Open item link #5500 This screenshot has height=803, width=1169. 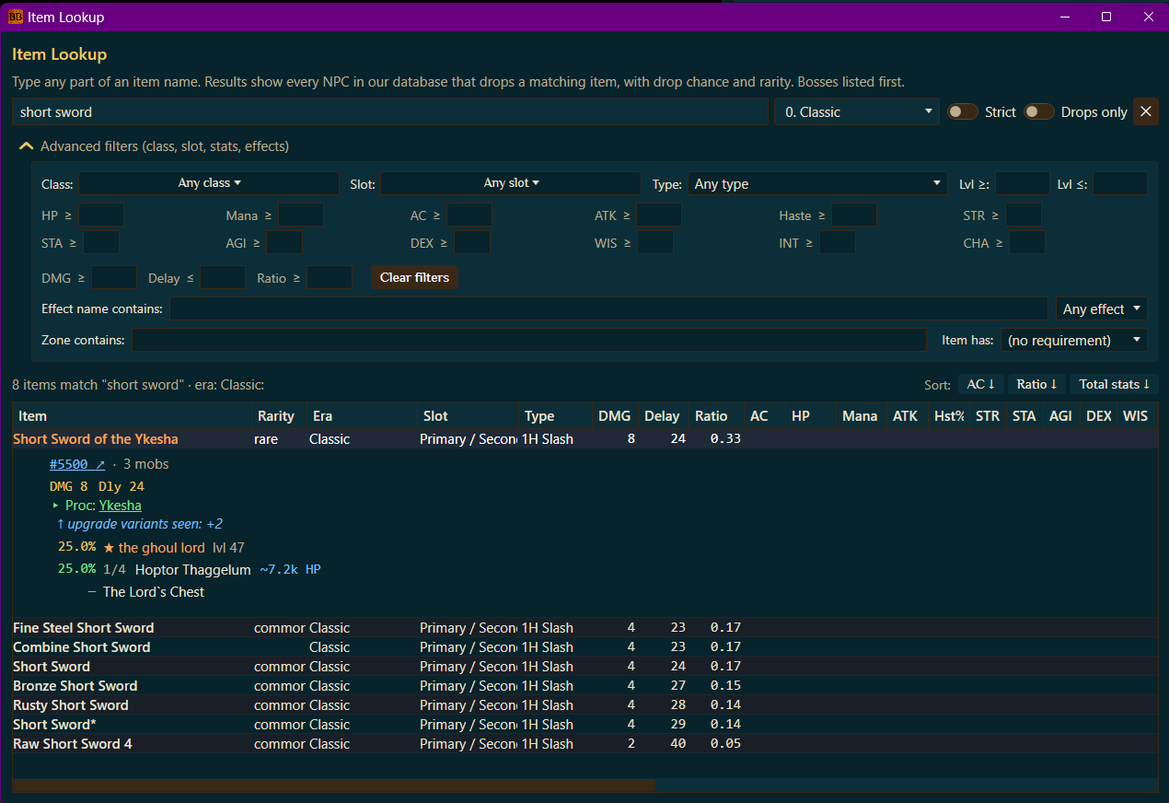click(77, 464)
